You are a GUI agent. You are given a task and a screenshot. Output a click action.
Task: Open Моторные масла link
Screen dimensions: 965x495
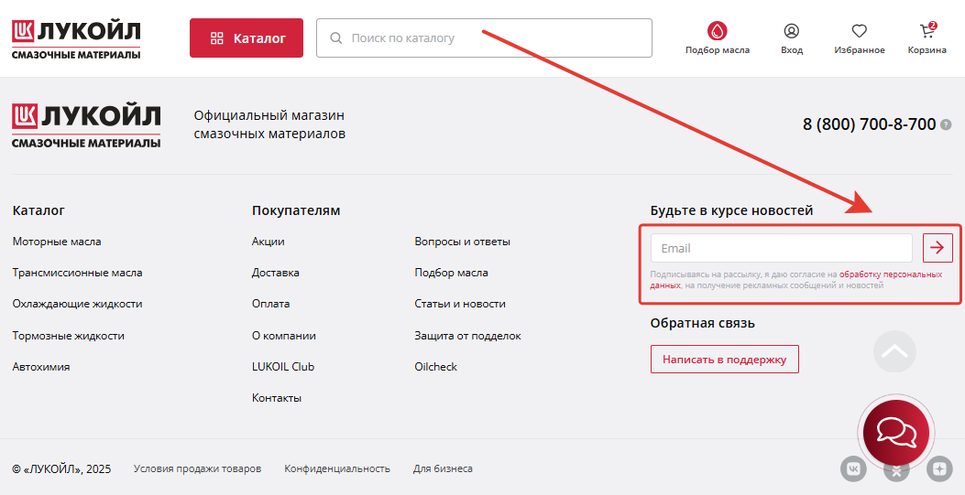tap(57, 242)
